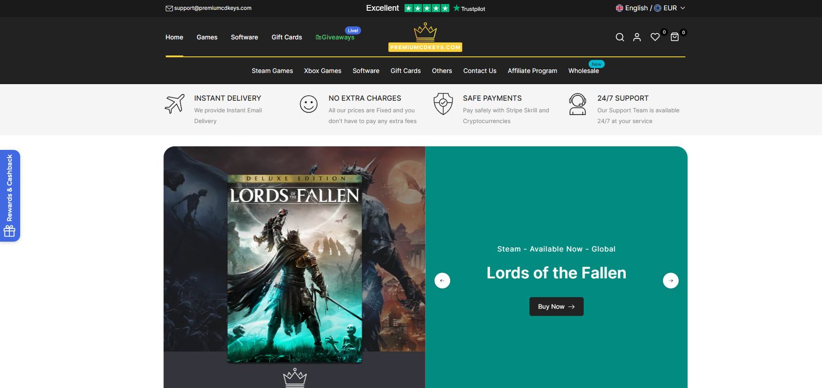Click the New badge above Wholesale

coord(596,64)
